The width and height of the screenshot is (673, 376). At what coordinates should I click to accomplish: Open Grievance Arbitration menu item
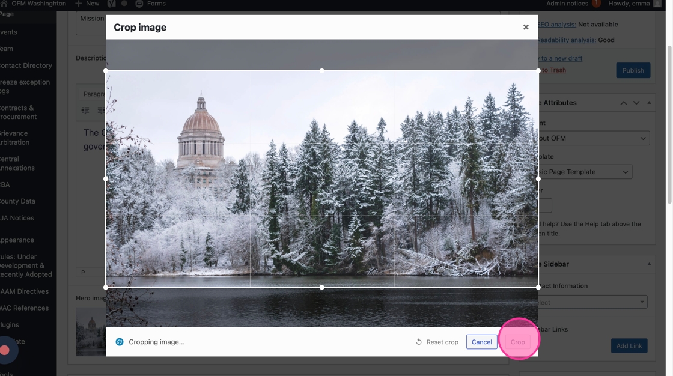pyautogui.click(x=14, y=138)
